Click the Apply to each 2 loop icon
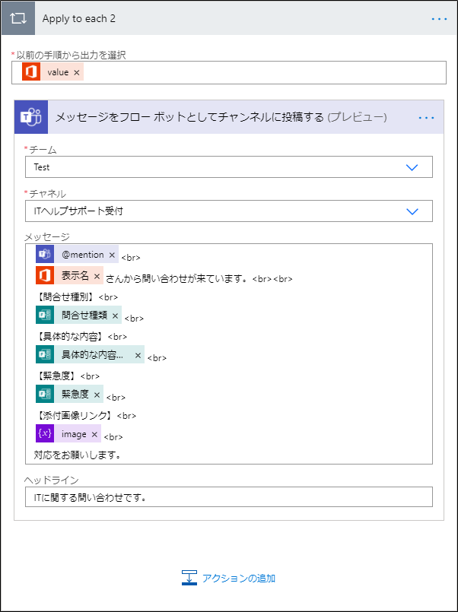 point(18,18)
